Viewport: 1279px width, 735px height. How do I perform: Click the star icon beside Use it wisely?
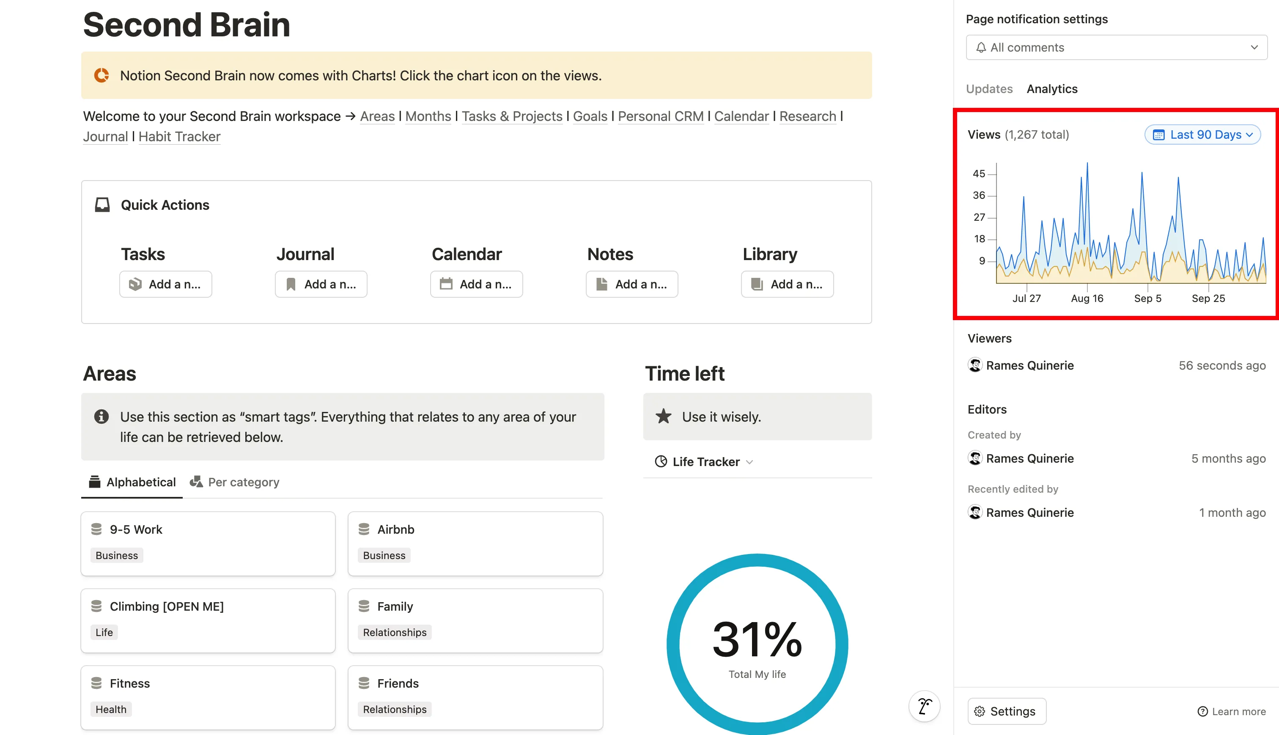click(663, 417)
